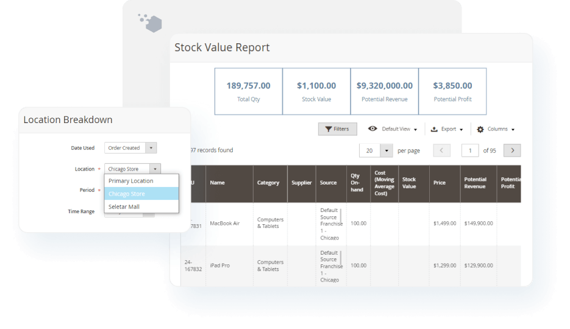The width and height of the screenshot is (570, 329).
Task: Click the Total Qty summary card
Action: coord(248,91)
